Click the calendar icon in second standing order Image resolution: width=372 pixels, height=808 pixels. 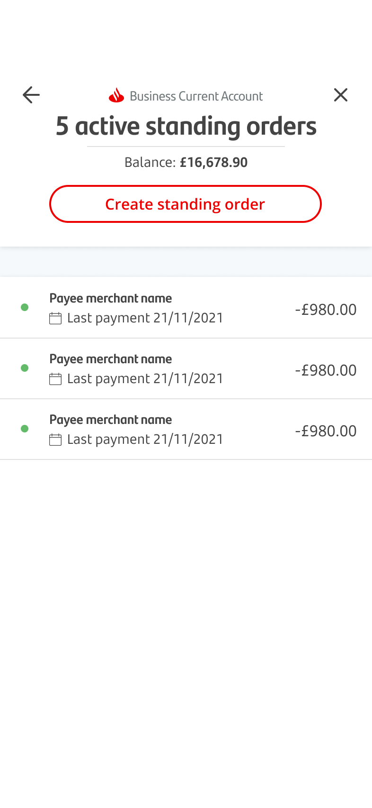click(55, 379)
